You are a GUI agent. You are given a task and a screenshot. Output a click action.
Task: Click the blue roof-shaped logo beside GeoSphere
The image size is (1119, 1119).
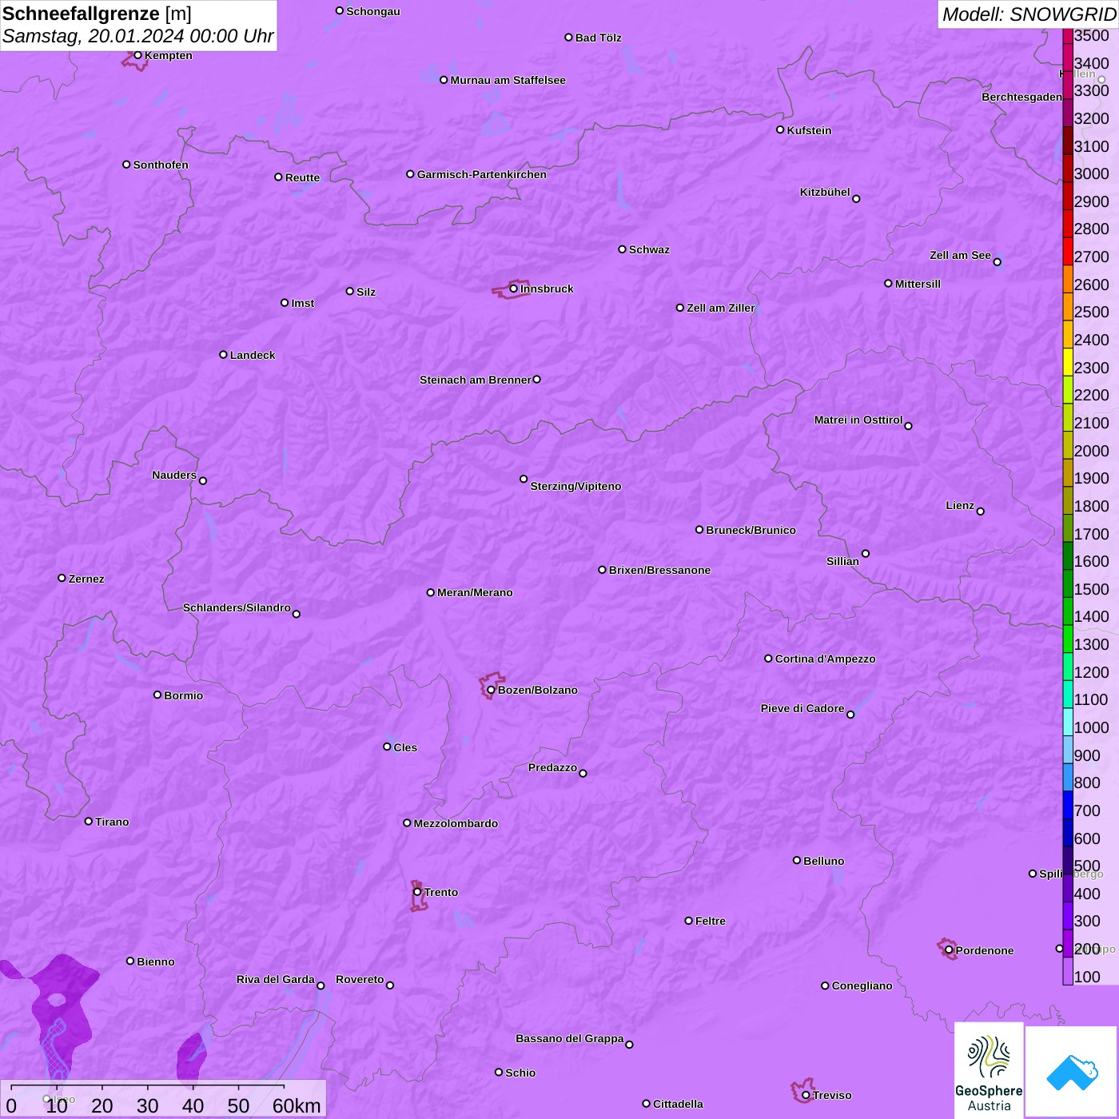1071,1072
